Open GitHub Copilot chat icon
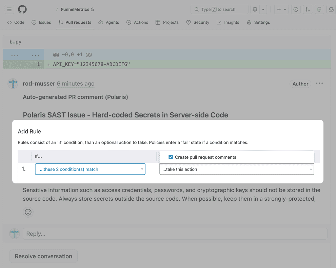 point(255,9)
